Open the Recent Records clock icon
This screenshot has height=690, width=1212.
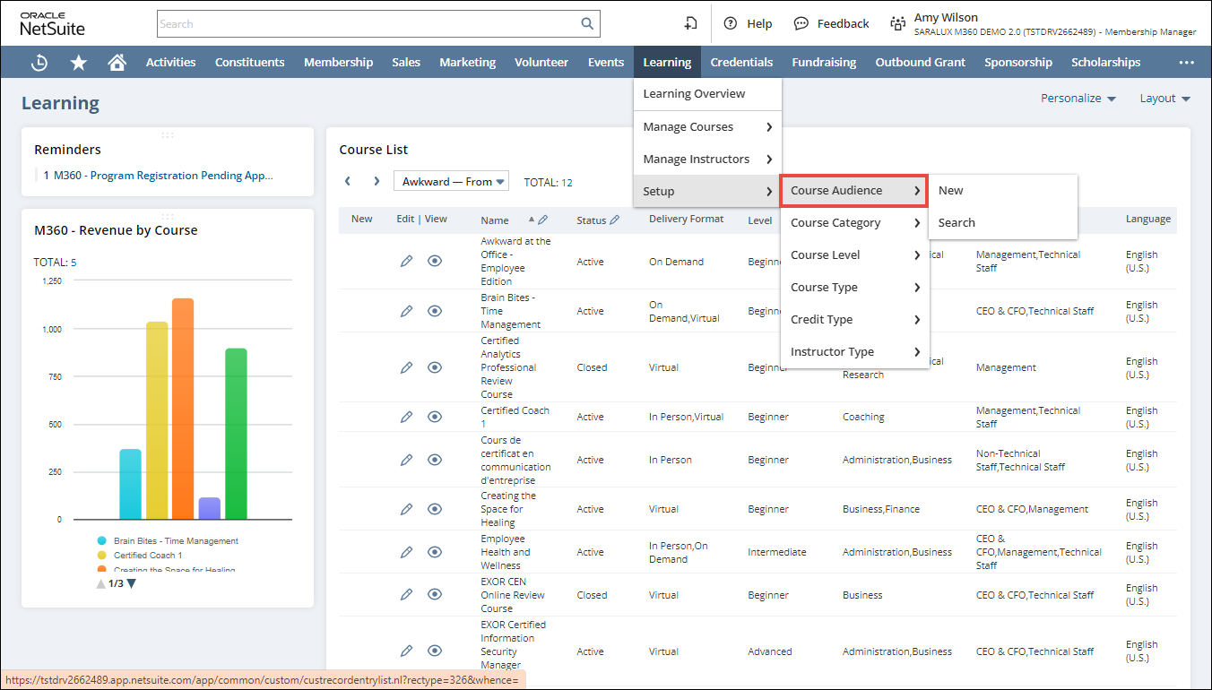tap(39, 63)
